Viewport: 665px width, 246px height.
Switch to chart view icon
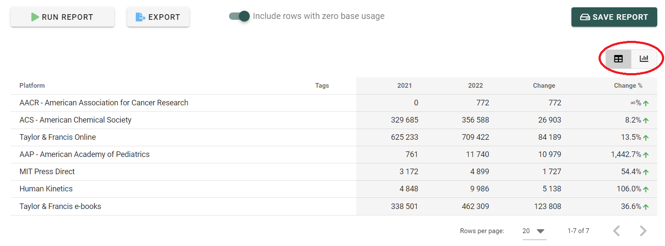pos(644,59)
